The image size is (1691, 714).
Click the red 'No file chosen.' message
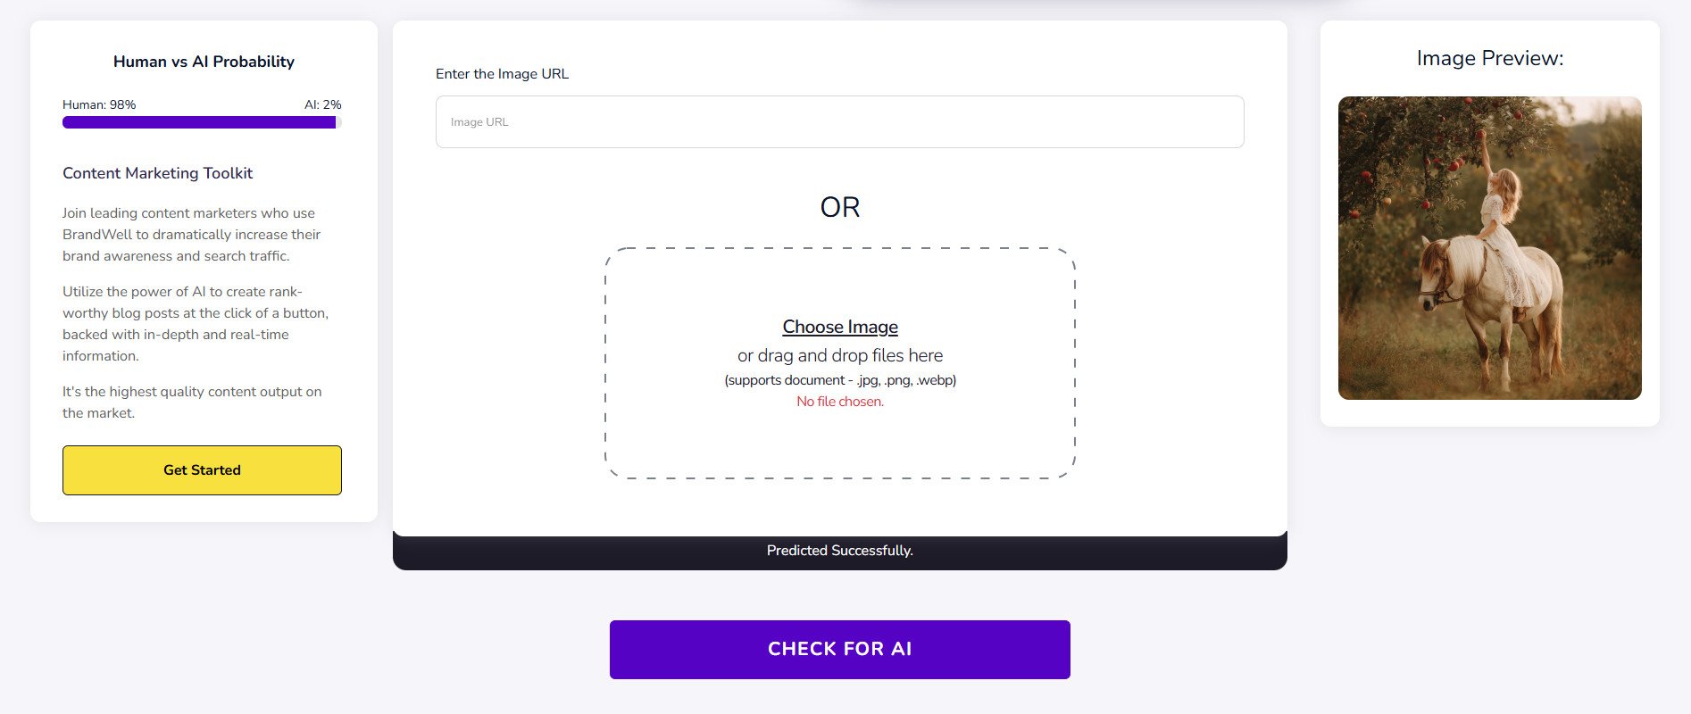point(839,402)
